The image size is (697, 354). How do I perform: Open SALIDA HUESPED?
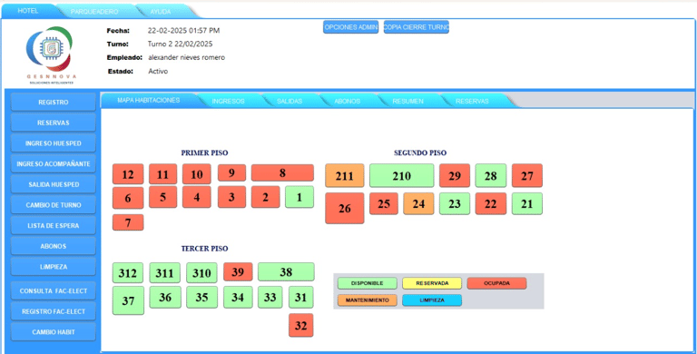click(x=54, y=184)
